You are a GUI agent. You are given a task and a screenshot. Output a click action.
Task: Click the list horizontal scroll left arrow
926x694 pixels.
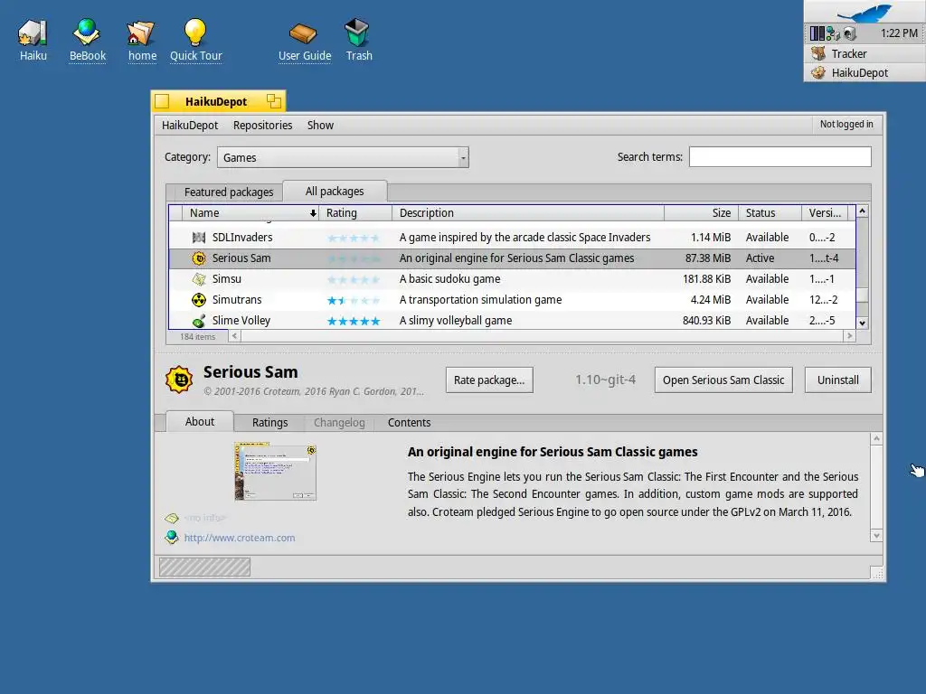234,336
